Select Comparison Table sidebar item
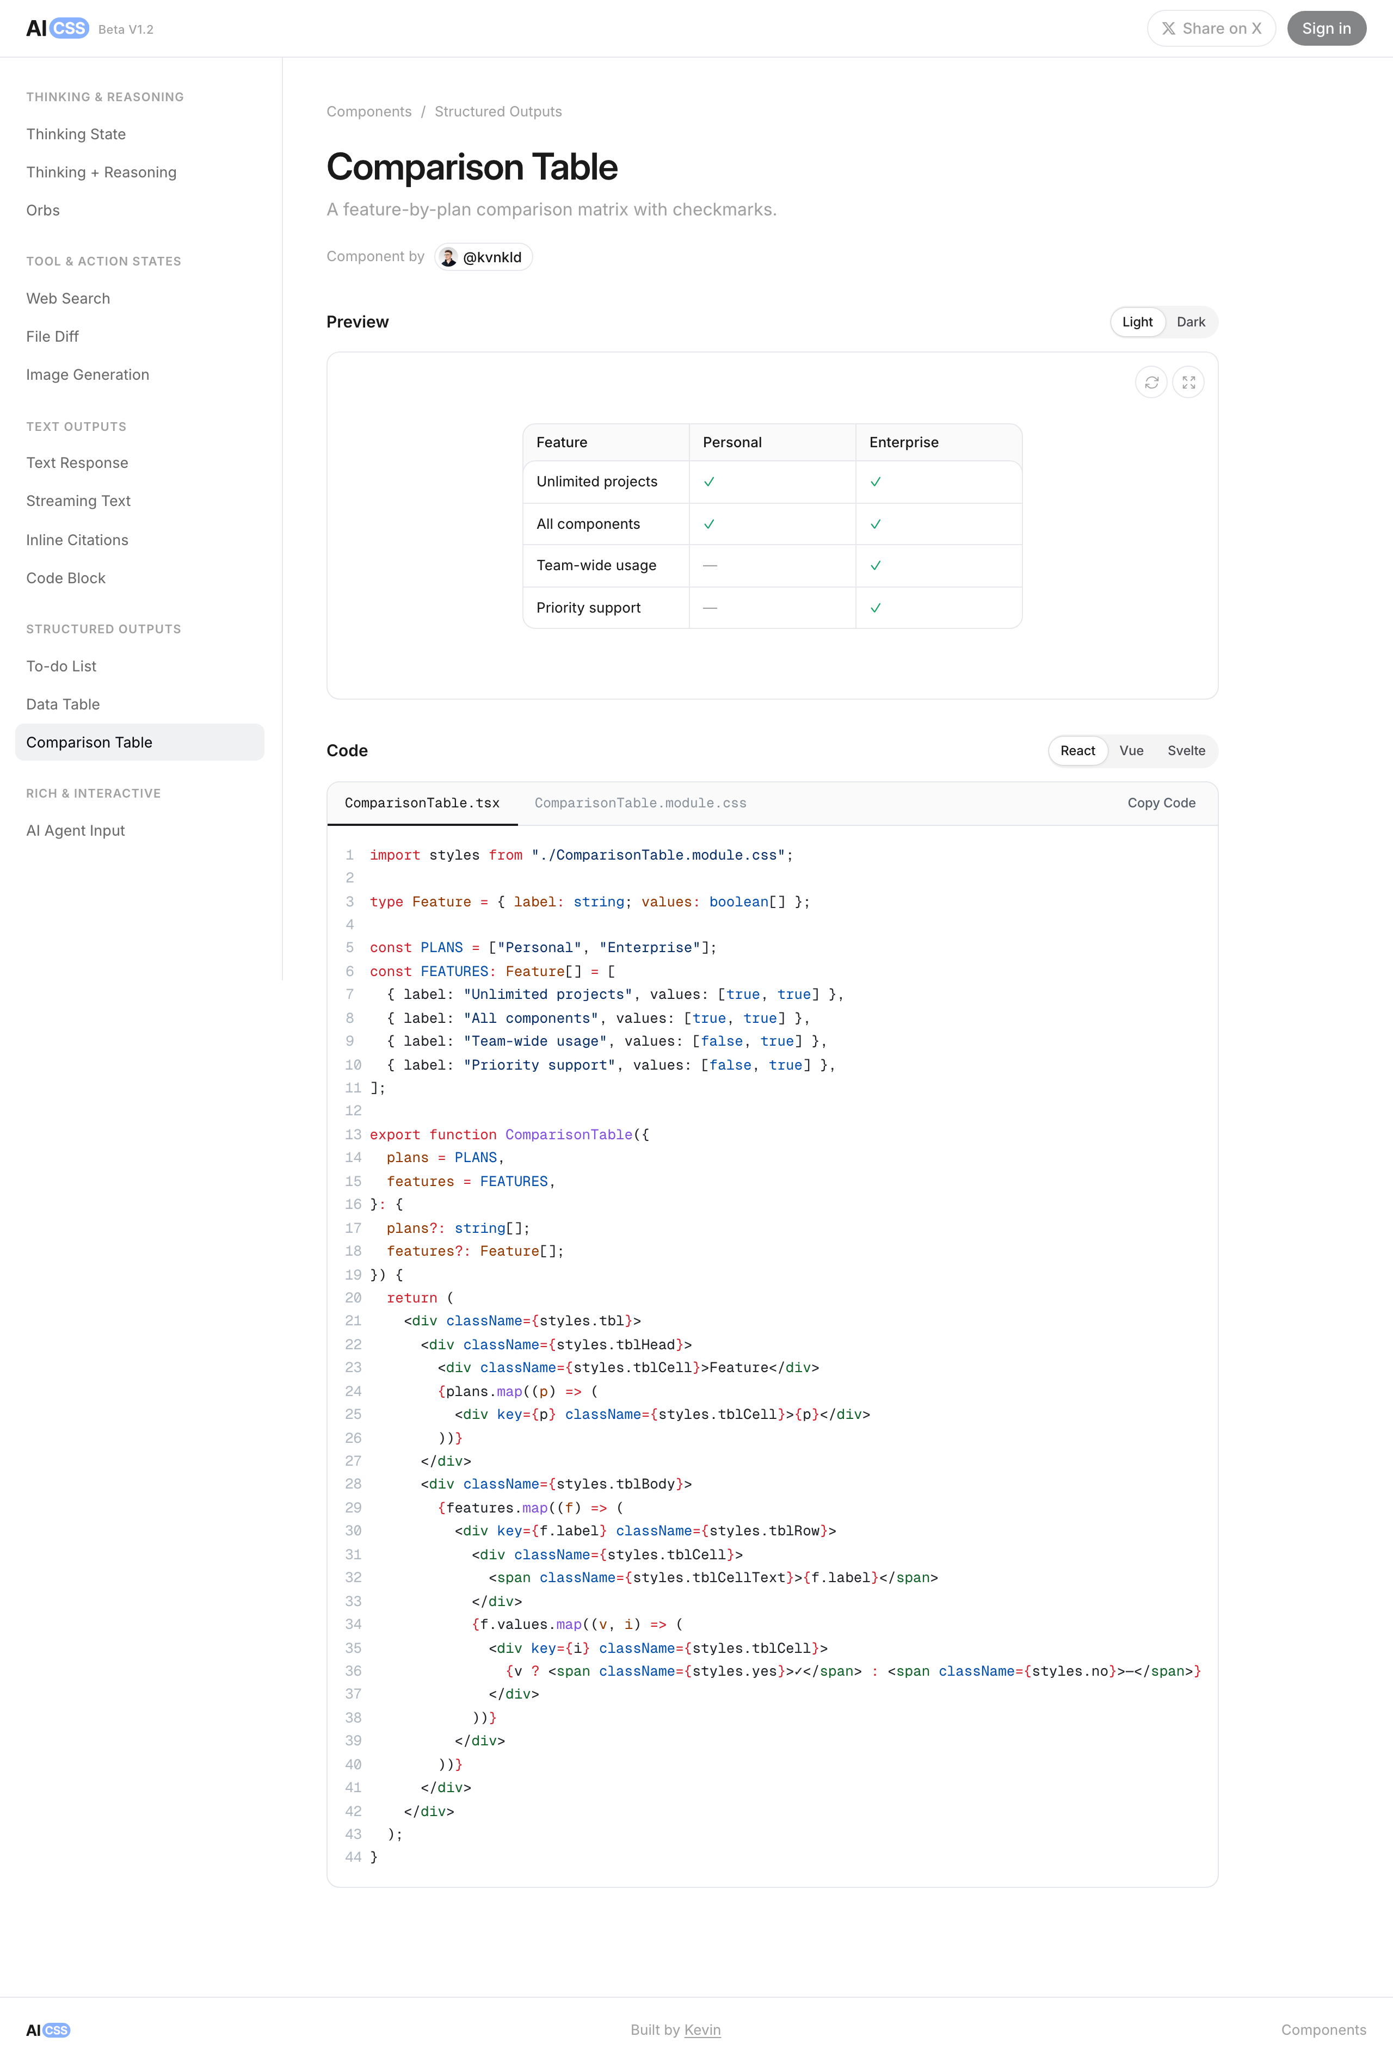Image resolution: width=1393 pixels, height=2062 pixels. pos(139,743)
